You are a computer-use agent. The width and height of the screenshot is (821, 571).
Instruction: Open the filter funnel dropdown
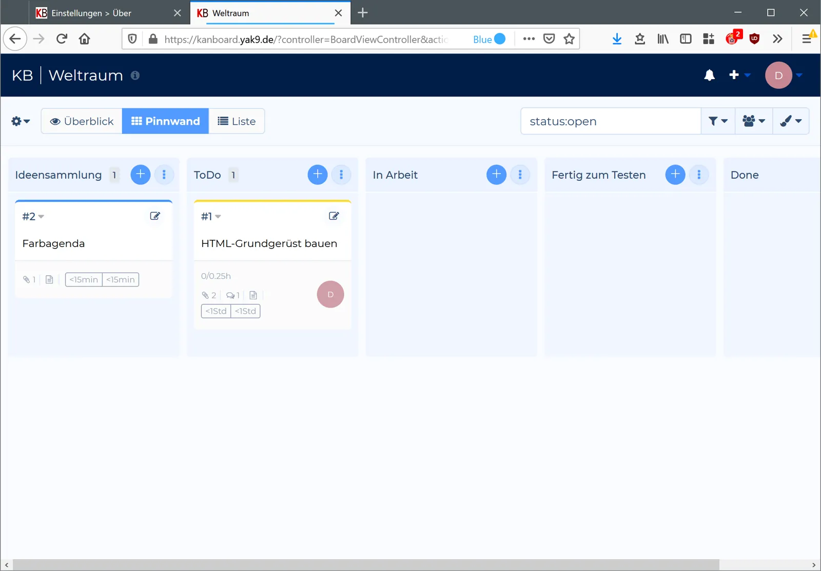(x=718, y=121)
